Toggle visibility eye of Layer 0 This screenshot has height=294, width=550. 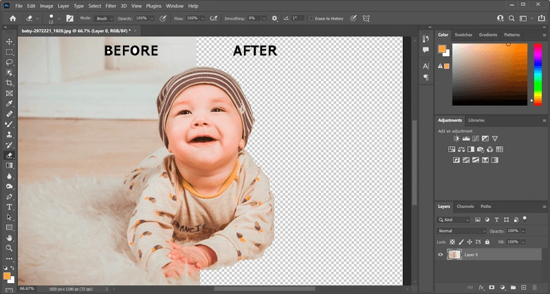coord(441,255)
